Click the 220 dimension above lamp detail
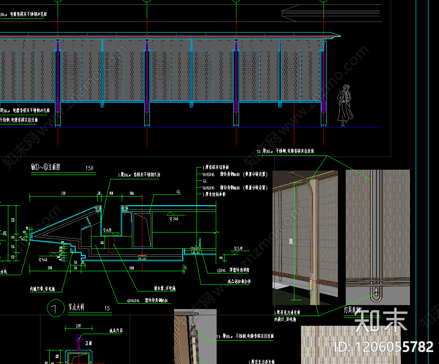Viewport: 439px width, 364px height. click(x=78, y=326)
